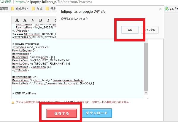Click the 'RewriteRule ^login_88269' line
The height and width of the screenshot is (122, 178).
(36, 28)
